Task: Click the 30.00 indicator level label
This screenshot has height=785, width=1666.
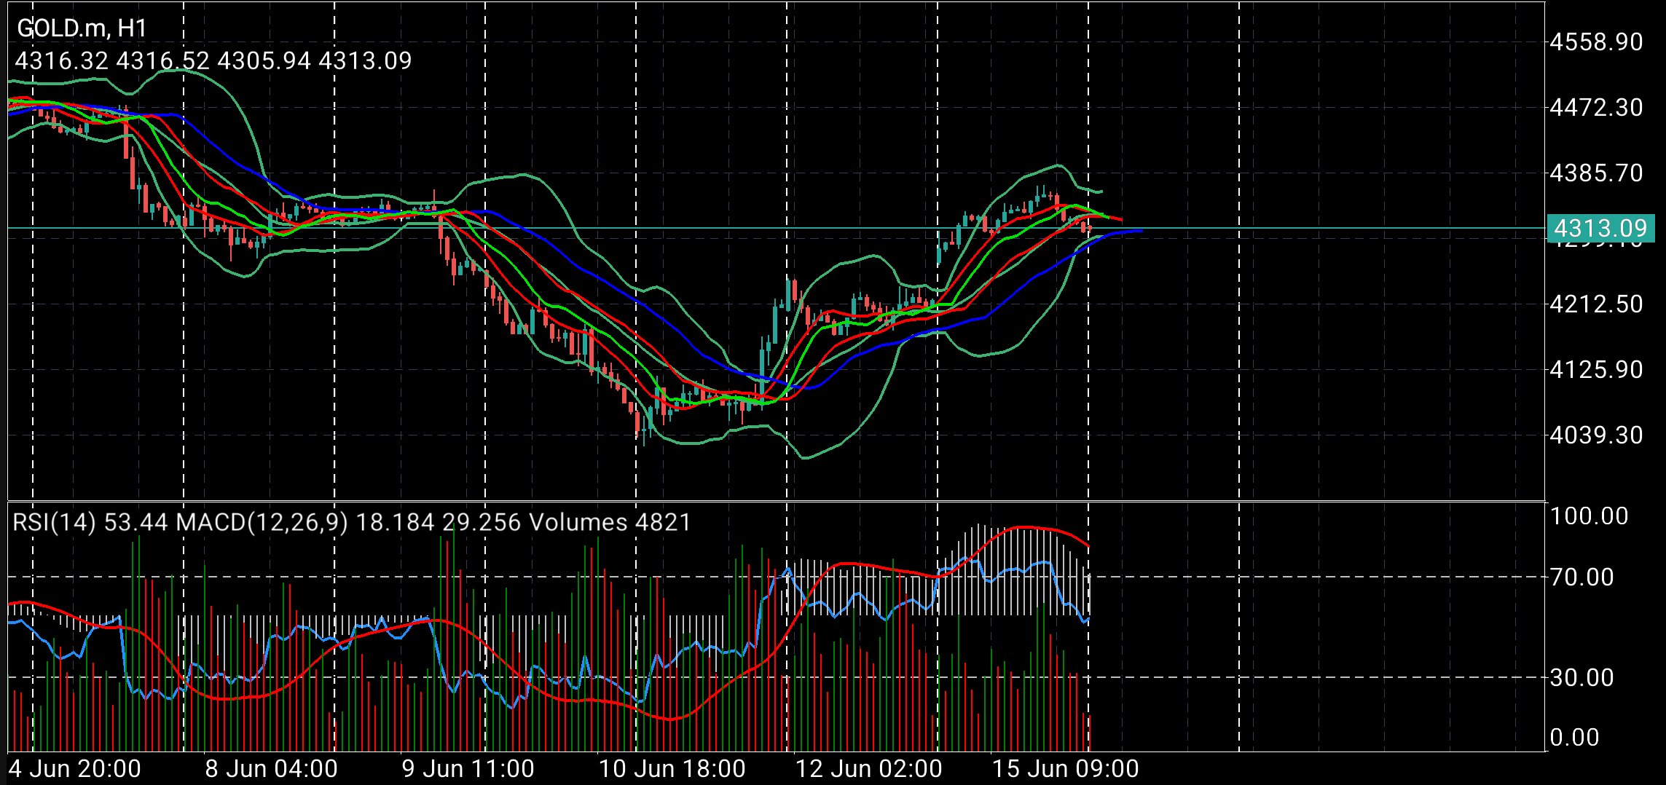Action: pos(1582,678)
